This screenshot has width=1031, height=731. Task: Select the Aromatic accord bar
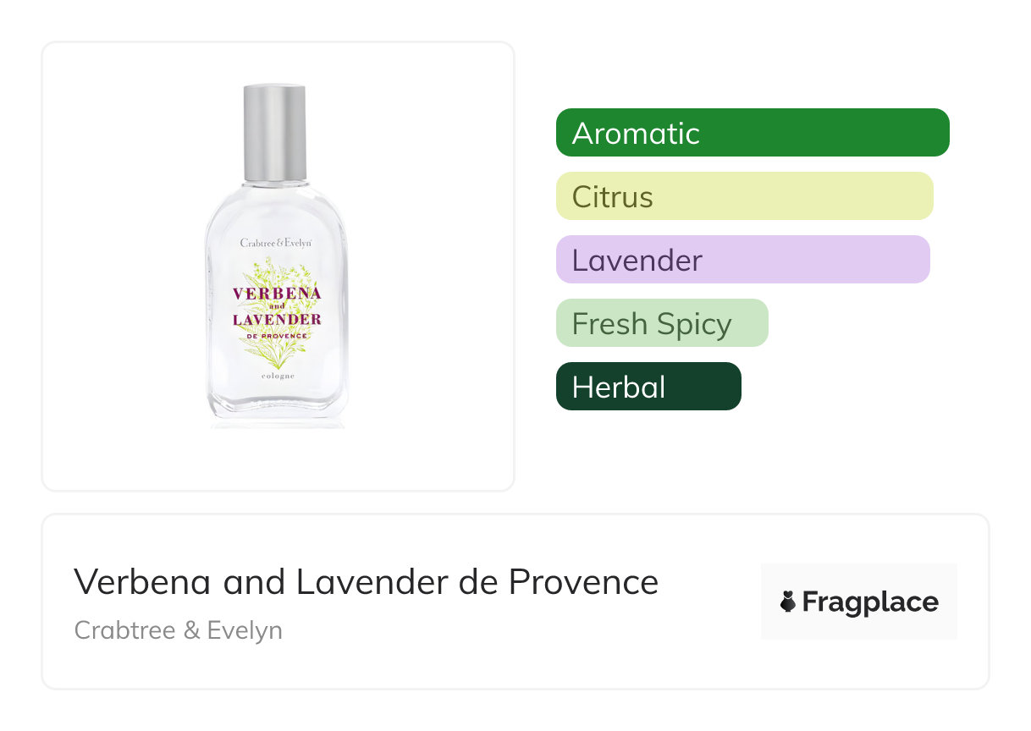pyautogui.click(x=753, y=133)
